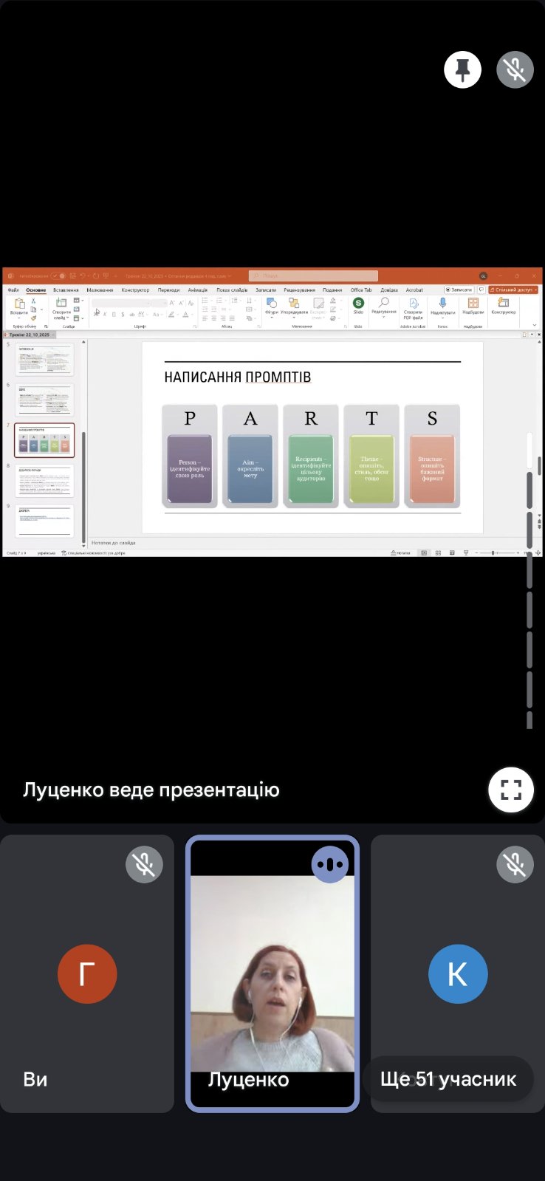Viewport: 545px width, 1181px height.
Task: Switch to the Insert ribbon tab
Action: (x=66, y=290)
